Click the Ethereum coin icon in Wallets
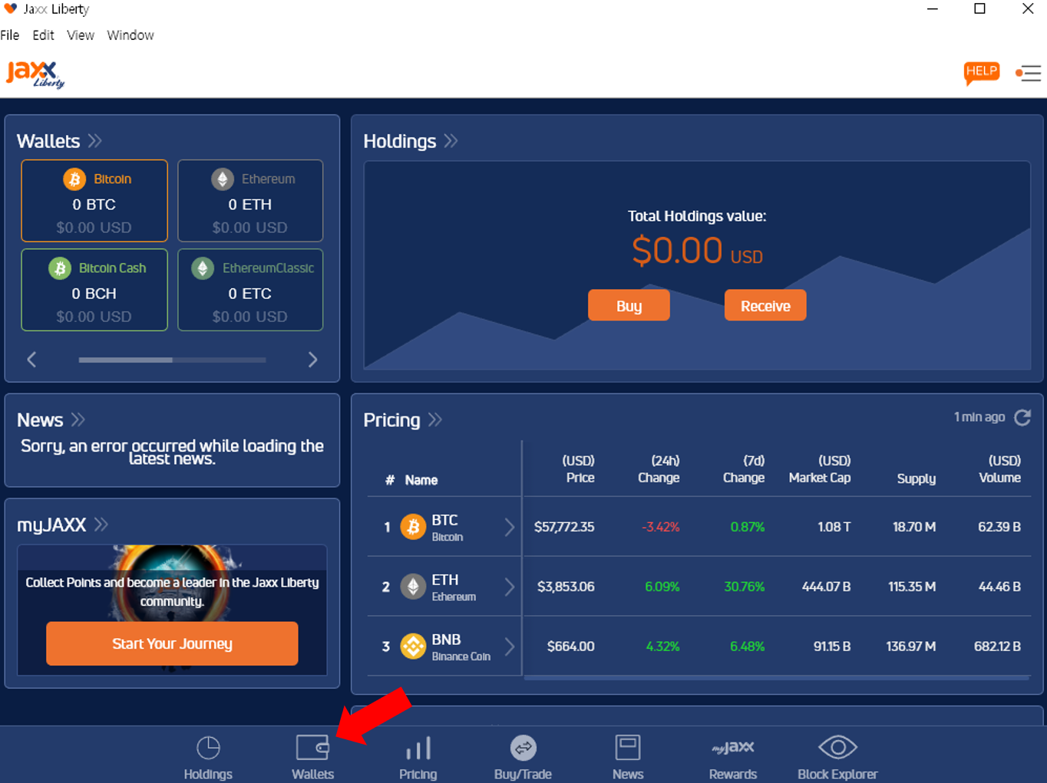Viewport: 1047px width, 783px height. click(223, 179)
